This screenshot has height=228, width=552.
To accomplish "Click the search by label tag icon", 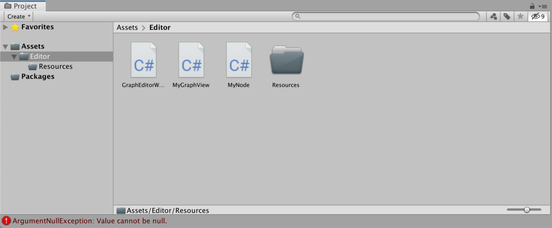I will [507, 17].
